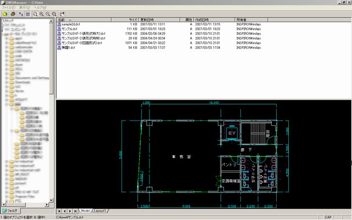This screenshot has height=220, width=352.
Task: Sort the file list by サイズ column
Action: pyautogui.click(x=133, y=20)
